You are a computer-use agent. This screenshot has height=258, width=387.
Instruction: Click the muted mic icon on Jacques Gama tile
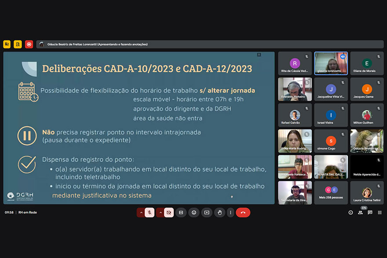click(x=379, y=83)
